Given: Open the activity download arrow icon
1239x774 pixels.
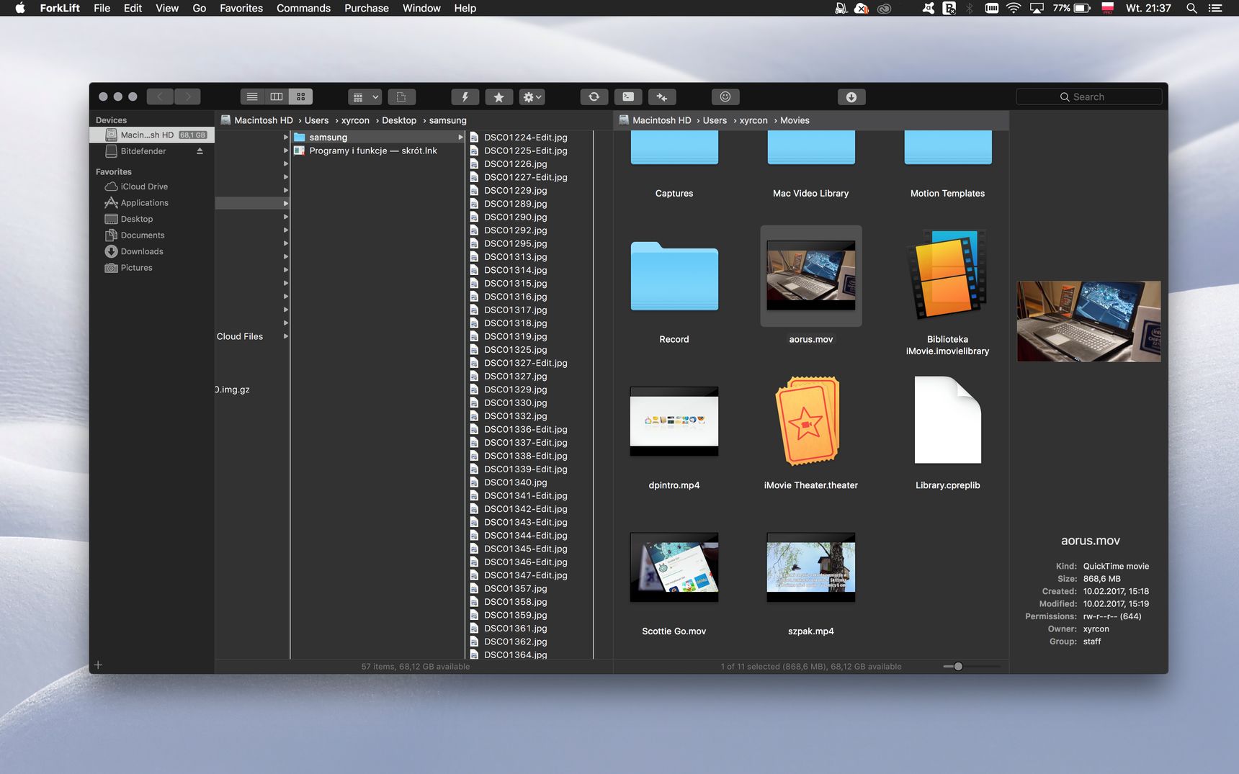Looking at the screenshot, I should click(851, 96).
